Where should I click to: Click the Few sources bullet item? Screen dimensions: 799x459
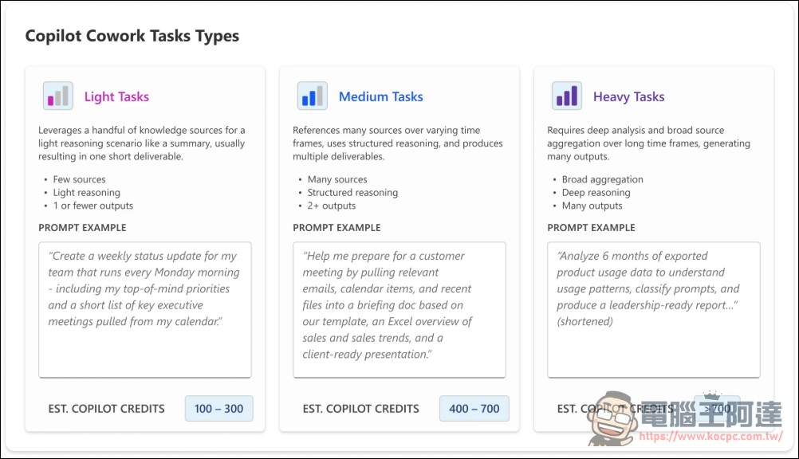80,179
